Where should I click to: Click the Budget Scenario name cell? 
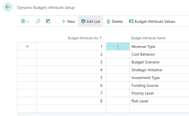(x=145, y=62)
